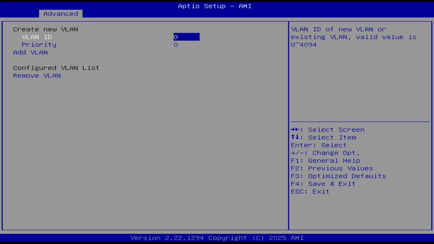Screen dimensions: 434x244
Task: Switch to the Advanced tab
Action: pos(60,14)
